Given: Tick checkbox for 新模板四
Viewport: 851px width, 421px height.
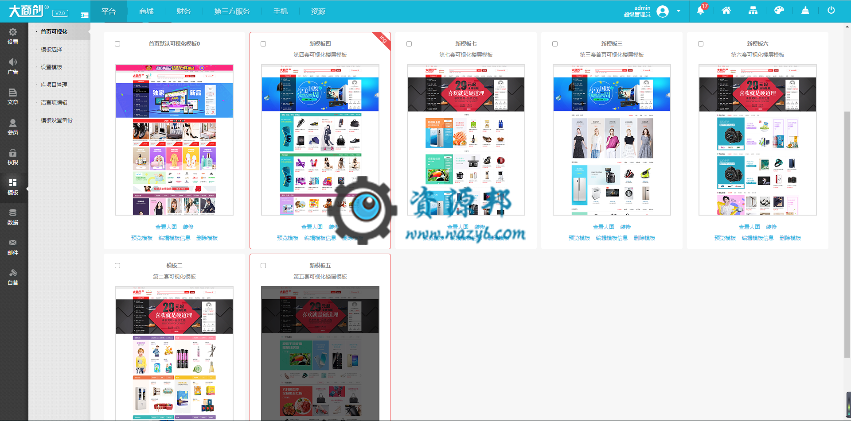Looking at the screenshot, I should (x=263, y=44).
